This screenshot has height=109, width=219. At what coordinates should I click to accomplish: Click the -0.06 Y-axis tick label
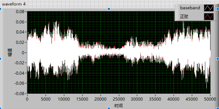pyautogui.click(x=19, y=83)
